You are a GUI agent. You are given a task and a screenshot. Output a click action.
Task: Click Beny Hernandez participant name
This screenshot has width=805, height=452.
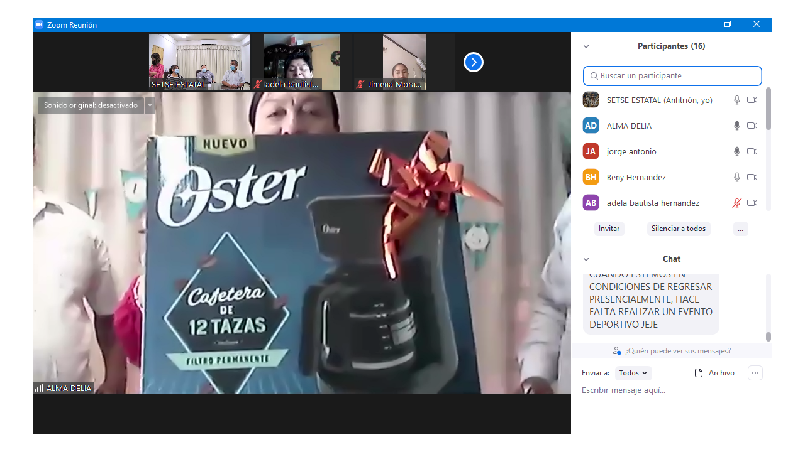(636, 177)
